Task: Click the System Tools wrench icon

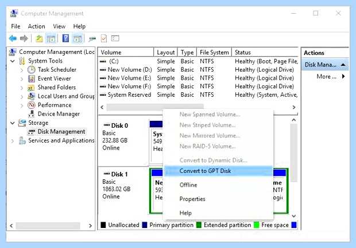Action: coord(22,61)
